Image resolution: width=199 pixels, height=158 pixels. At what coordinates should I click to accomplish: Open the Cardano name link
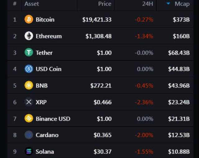[x=47, y=135]
